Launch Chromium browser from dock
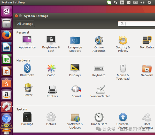Screen dimensions: 155x135 tap(6, 118)
